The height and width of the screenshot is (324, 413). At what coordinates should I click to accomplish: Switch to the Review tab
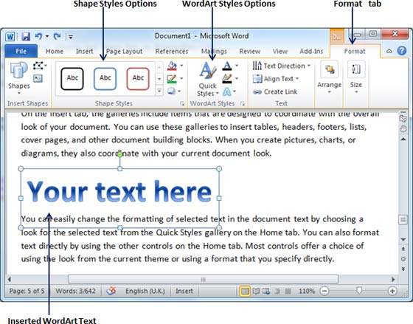250,51
